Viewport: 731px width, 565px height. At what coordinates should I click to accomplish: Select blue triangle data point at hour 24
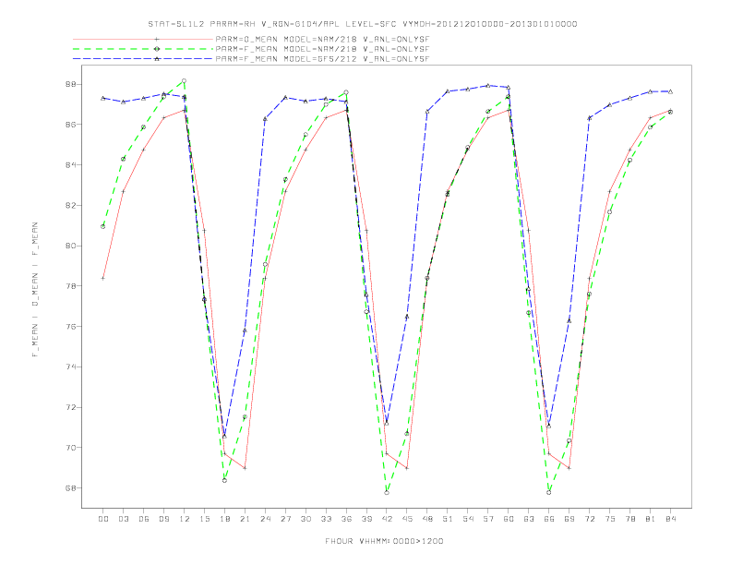pyautogui.click(x=265, y=119)
